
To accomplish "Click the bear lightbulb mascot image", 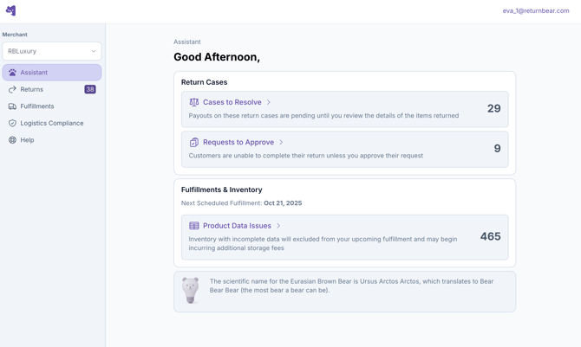I will (x=191, y=290).
